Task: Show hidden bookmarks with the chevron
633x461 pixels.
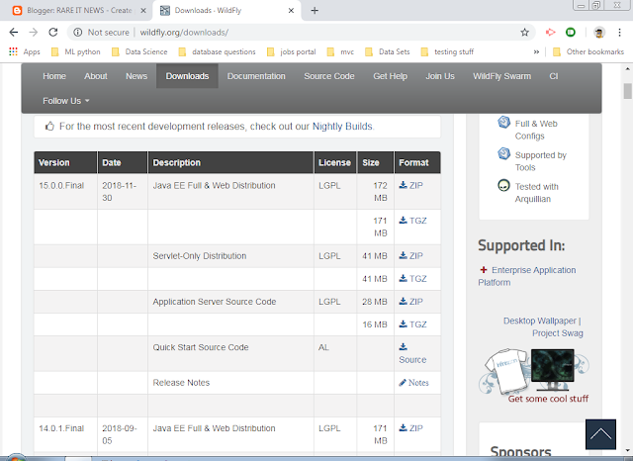Action: (536, 51)
